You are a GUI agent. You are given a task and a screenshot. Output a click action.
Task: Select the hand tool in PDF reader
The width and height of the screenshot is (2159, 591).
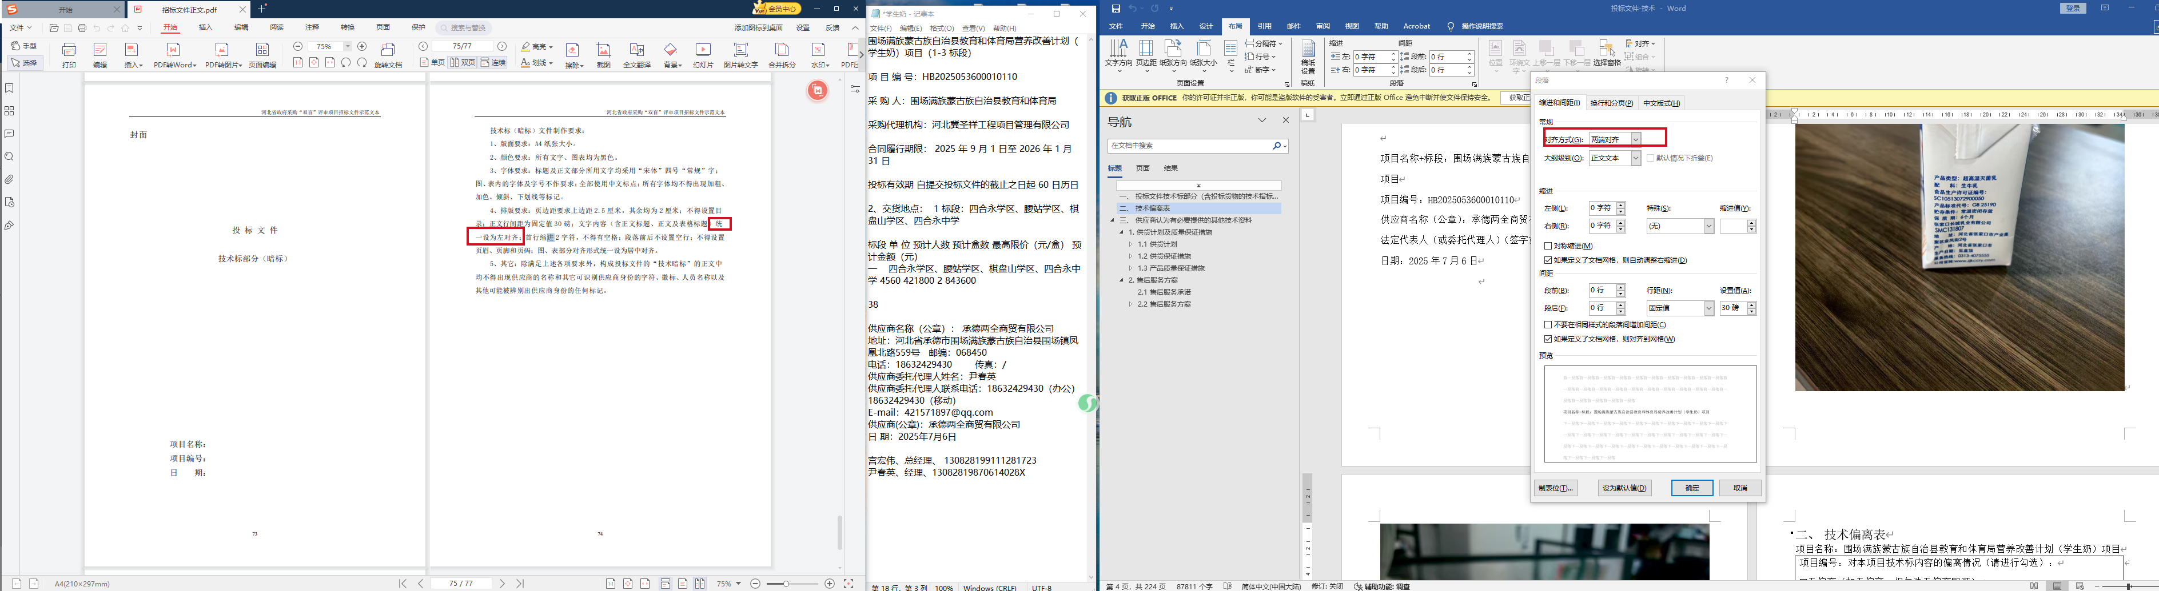point(25,46)
